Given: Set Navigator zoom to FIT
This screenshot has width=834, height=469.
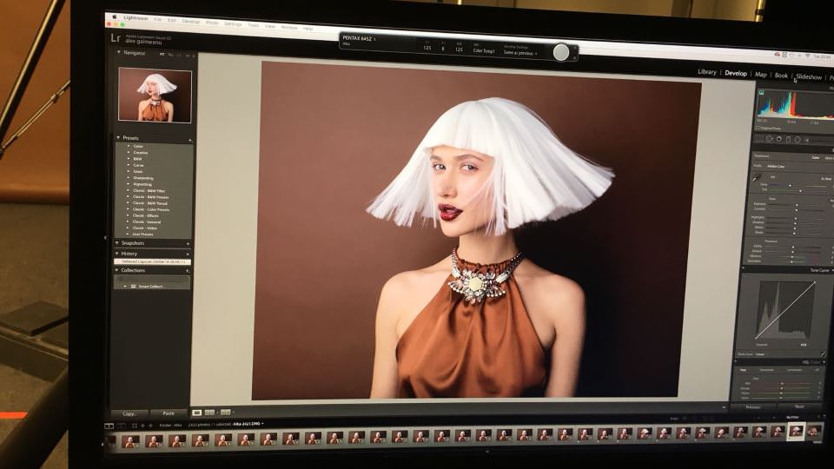Looking at the screenshot, I should coord(162,54).
